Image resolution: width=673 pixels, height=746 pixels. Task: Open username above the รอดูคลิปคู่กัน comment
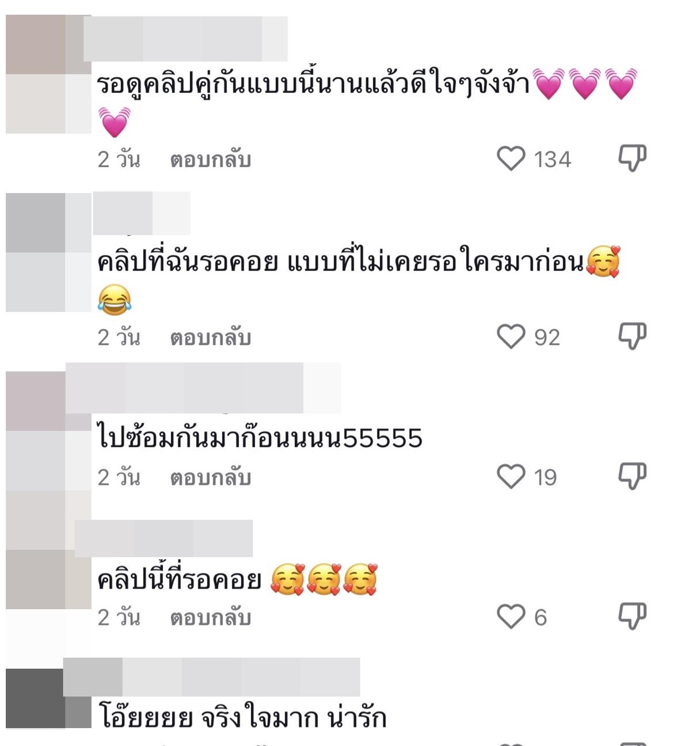point(186,38)
